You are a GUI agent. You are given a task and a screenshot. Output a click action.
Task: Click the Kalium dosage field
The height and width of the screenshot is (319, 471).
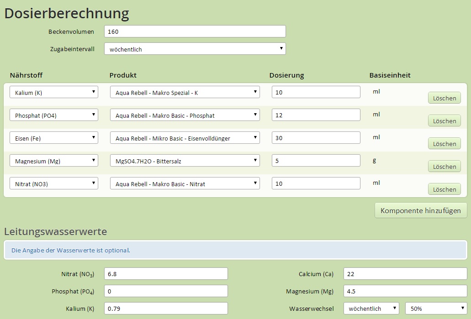(316, 92)
